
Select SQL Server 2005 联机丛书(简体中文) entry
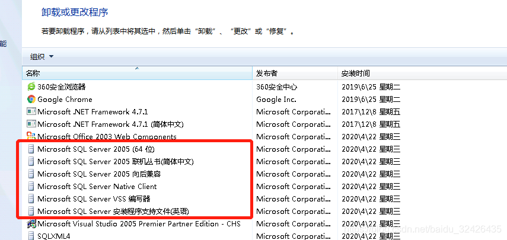click(116, 162)
